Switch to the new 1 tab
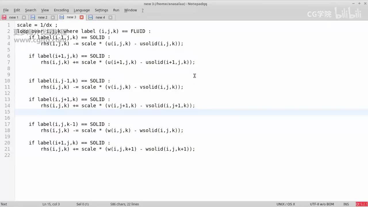368x207 pixels. pos(14,18)
